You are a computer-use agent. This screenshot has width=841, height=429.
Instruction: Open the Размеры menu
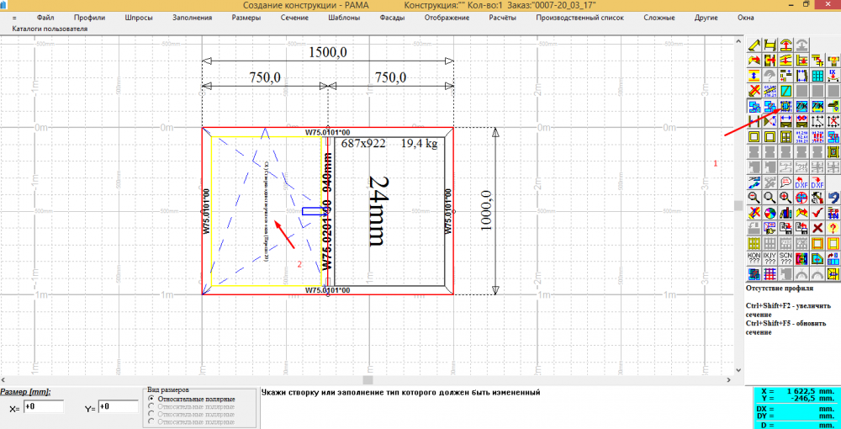click(x=246, y=17)
